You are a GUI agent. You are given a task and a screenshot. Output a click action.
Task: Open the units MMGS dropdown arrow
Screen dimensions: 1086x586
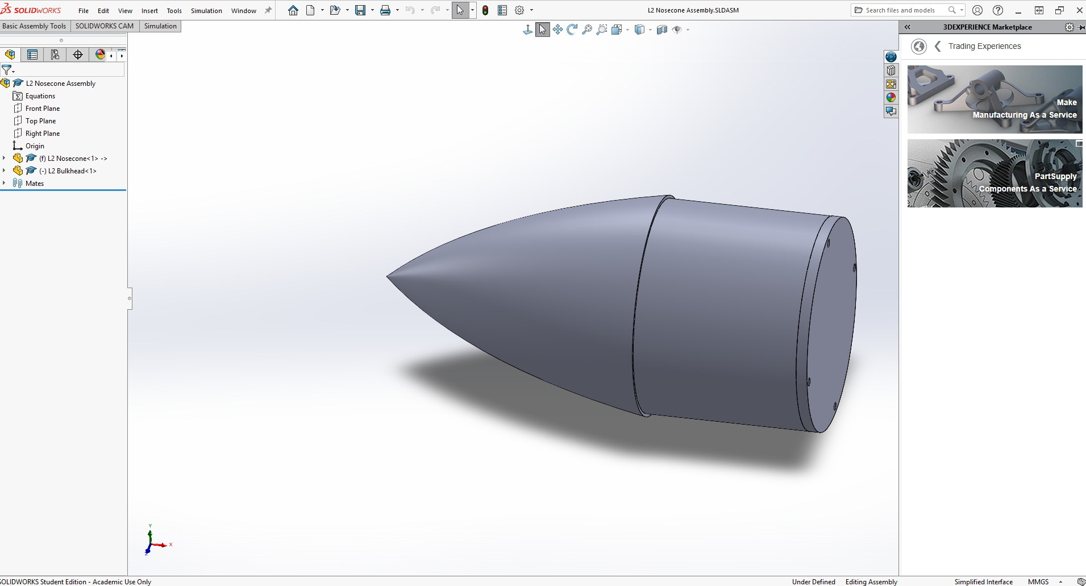pyautogui.click(x=1060, y=582)
